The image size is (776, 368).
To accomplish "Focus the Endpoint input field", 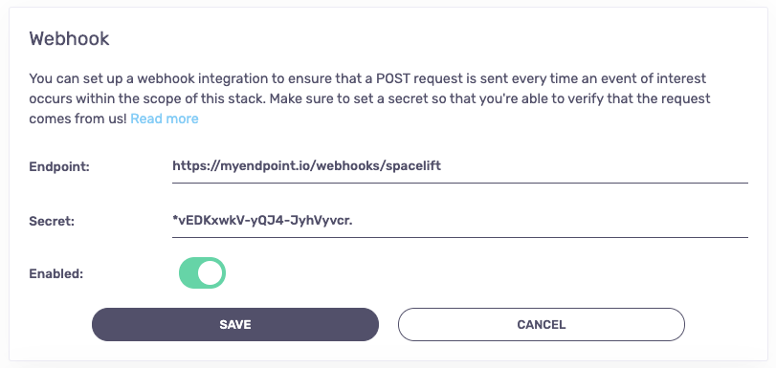I will [x=459, y=166].
